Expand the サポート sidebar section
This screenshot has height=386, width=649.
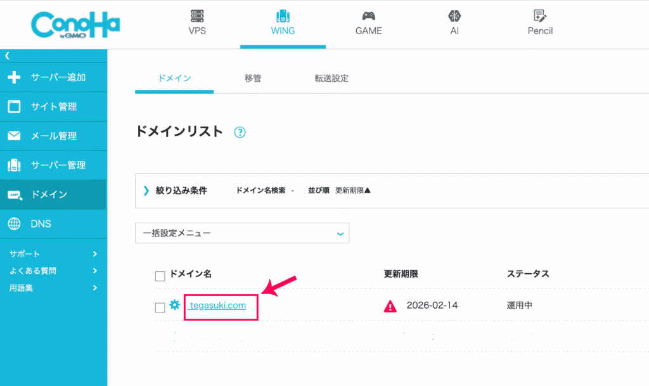point(53,254)
